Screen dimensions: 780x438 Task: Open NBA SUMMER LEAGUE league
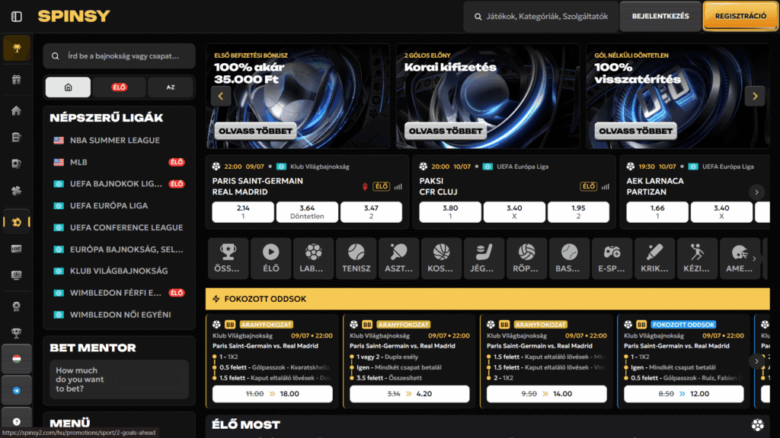pyautogui.click(x=120, y=141)
